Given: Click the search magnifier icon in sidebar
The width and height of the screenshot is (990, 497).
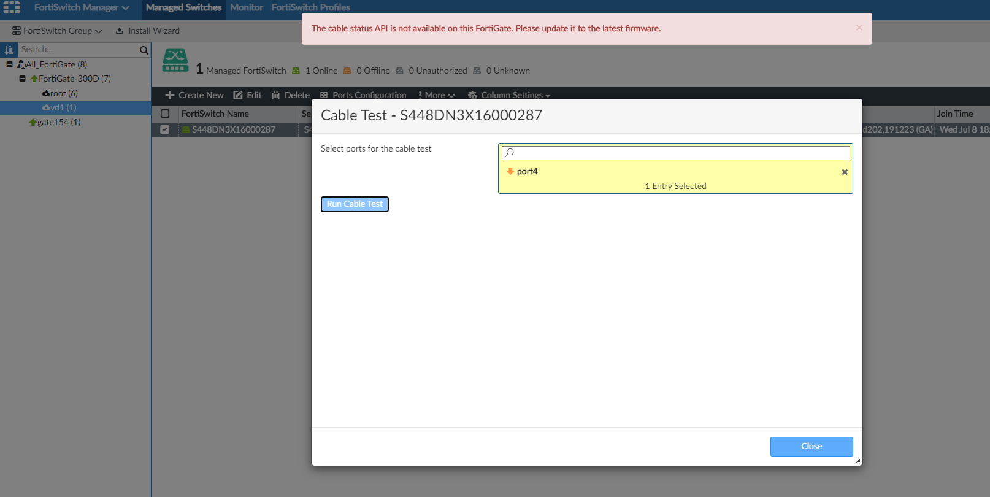Looking at the screenshot, I should 144,50.
